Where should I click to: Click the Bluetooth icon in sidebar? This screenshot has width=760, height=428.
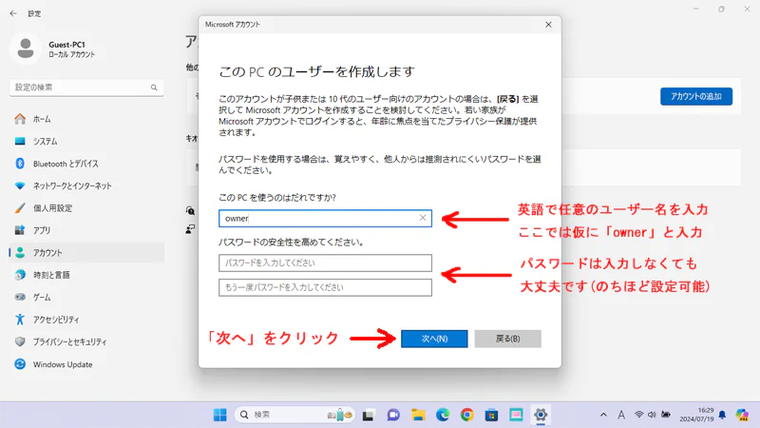pyautogui.click(x=20, y=164)
